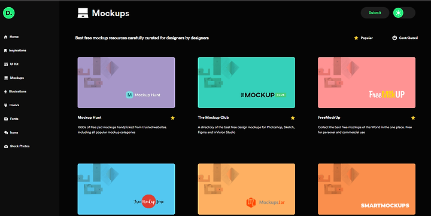Image resolution: width=431 pixels, height=216 pixels.
Task: Open the purple Mockup Hunt thumbnail
Action: tap(126, 82)
